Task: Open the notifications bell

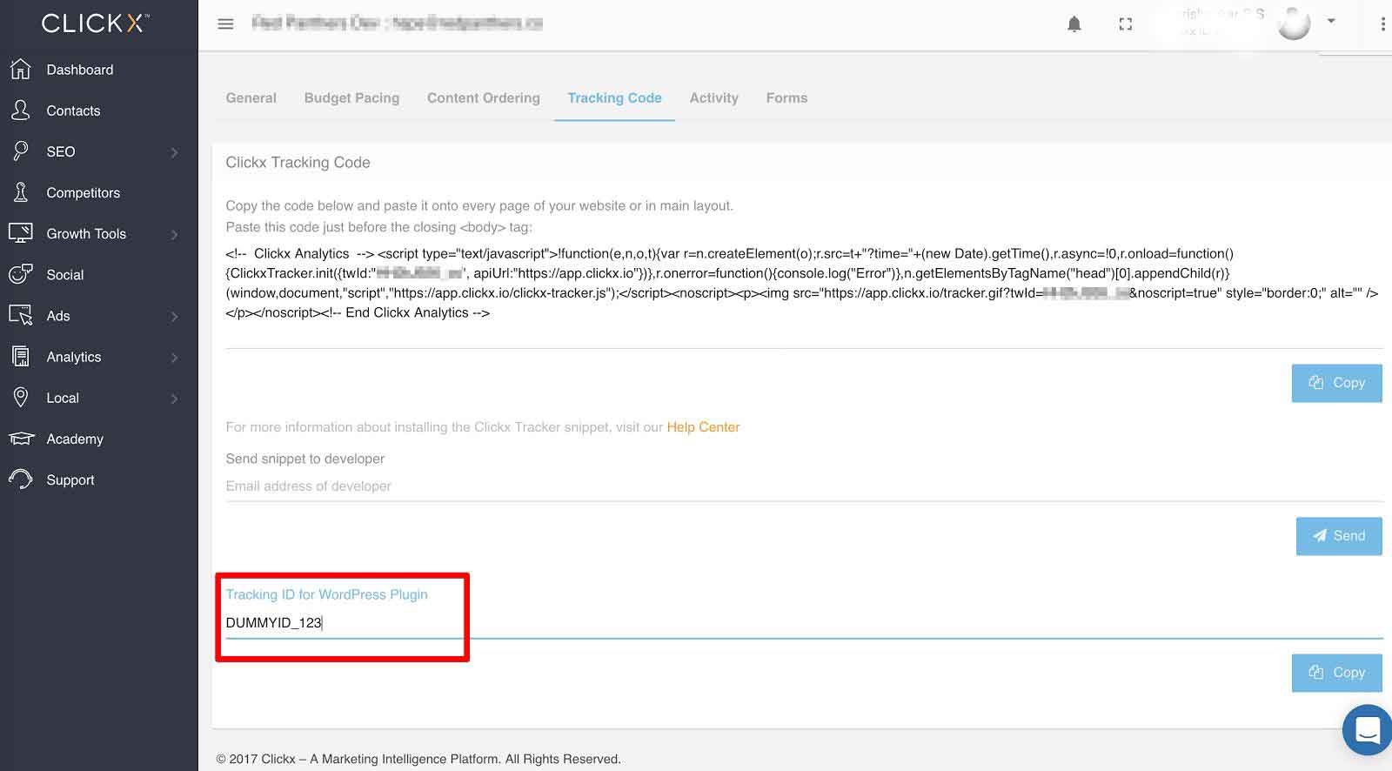Action: (1074, 24)
